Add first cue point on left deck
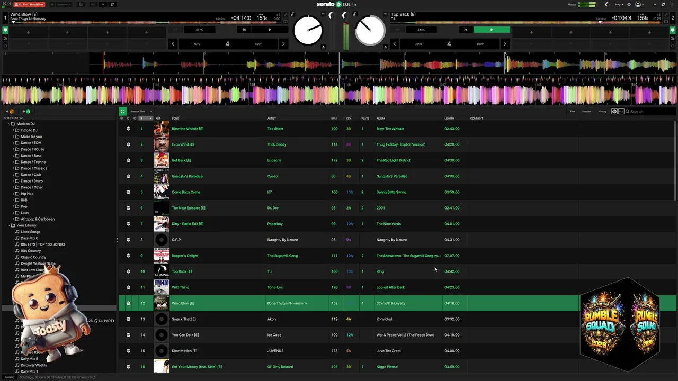The width and height of the screenshot is (678, 381). tap(28, 32)
